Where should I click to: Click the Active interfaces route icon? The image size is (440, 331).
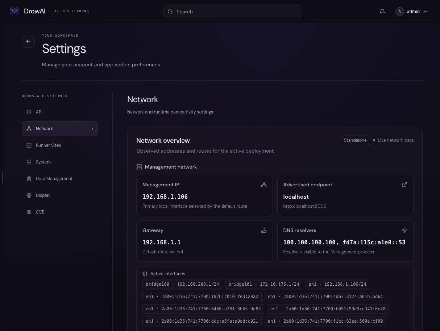pyautogui.click(x=145, y=274)
